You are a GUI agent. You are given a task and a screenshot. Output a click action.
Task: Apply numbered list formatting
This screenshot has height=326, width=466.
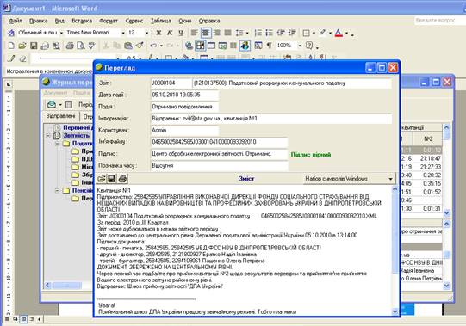(x=258, y=33)
